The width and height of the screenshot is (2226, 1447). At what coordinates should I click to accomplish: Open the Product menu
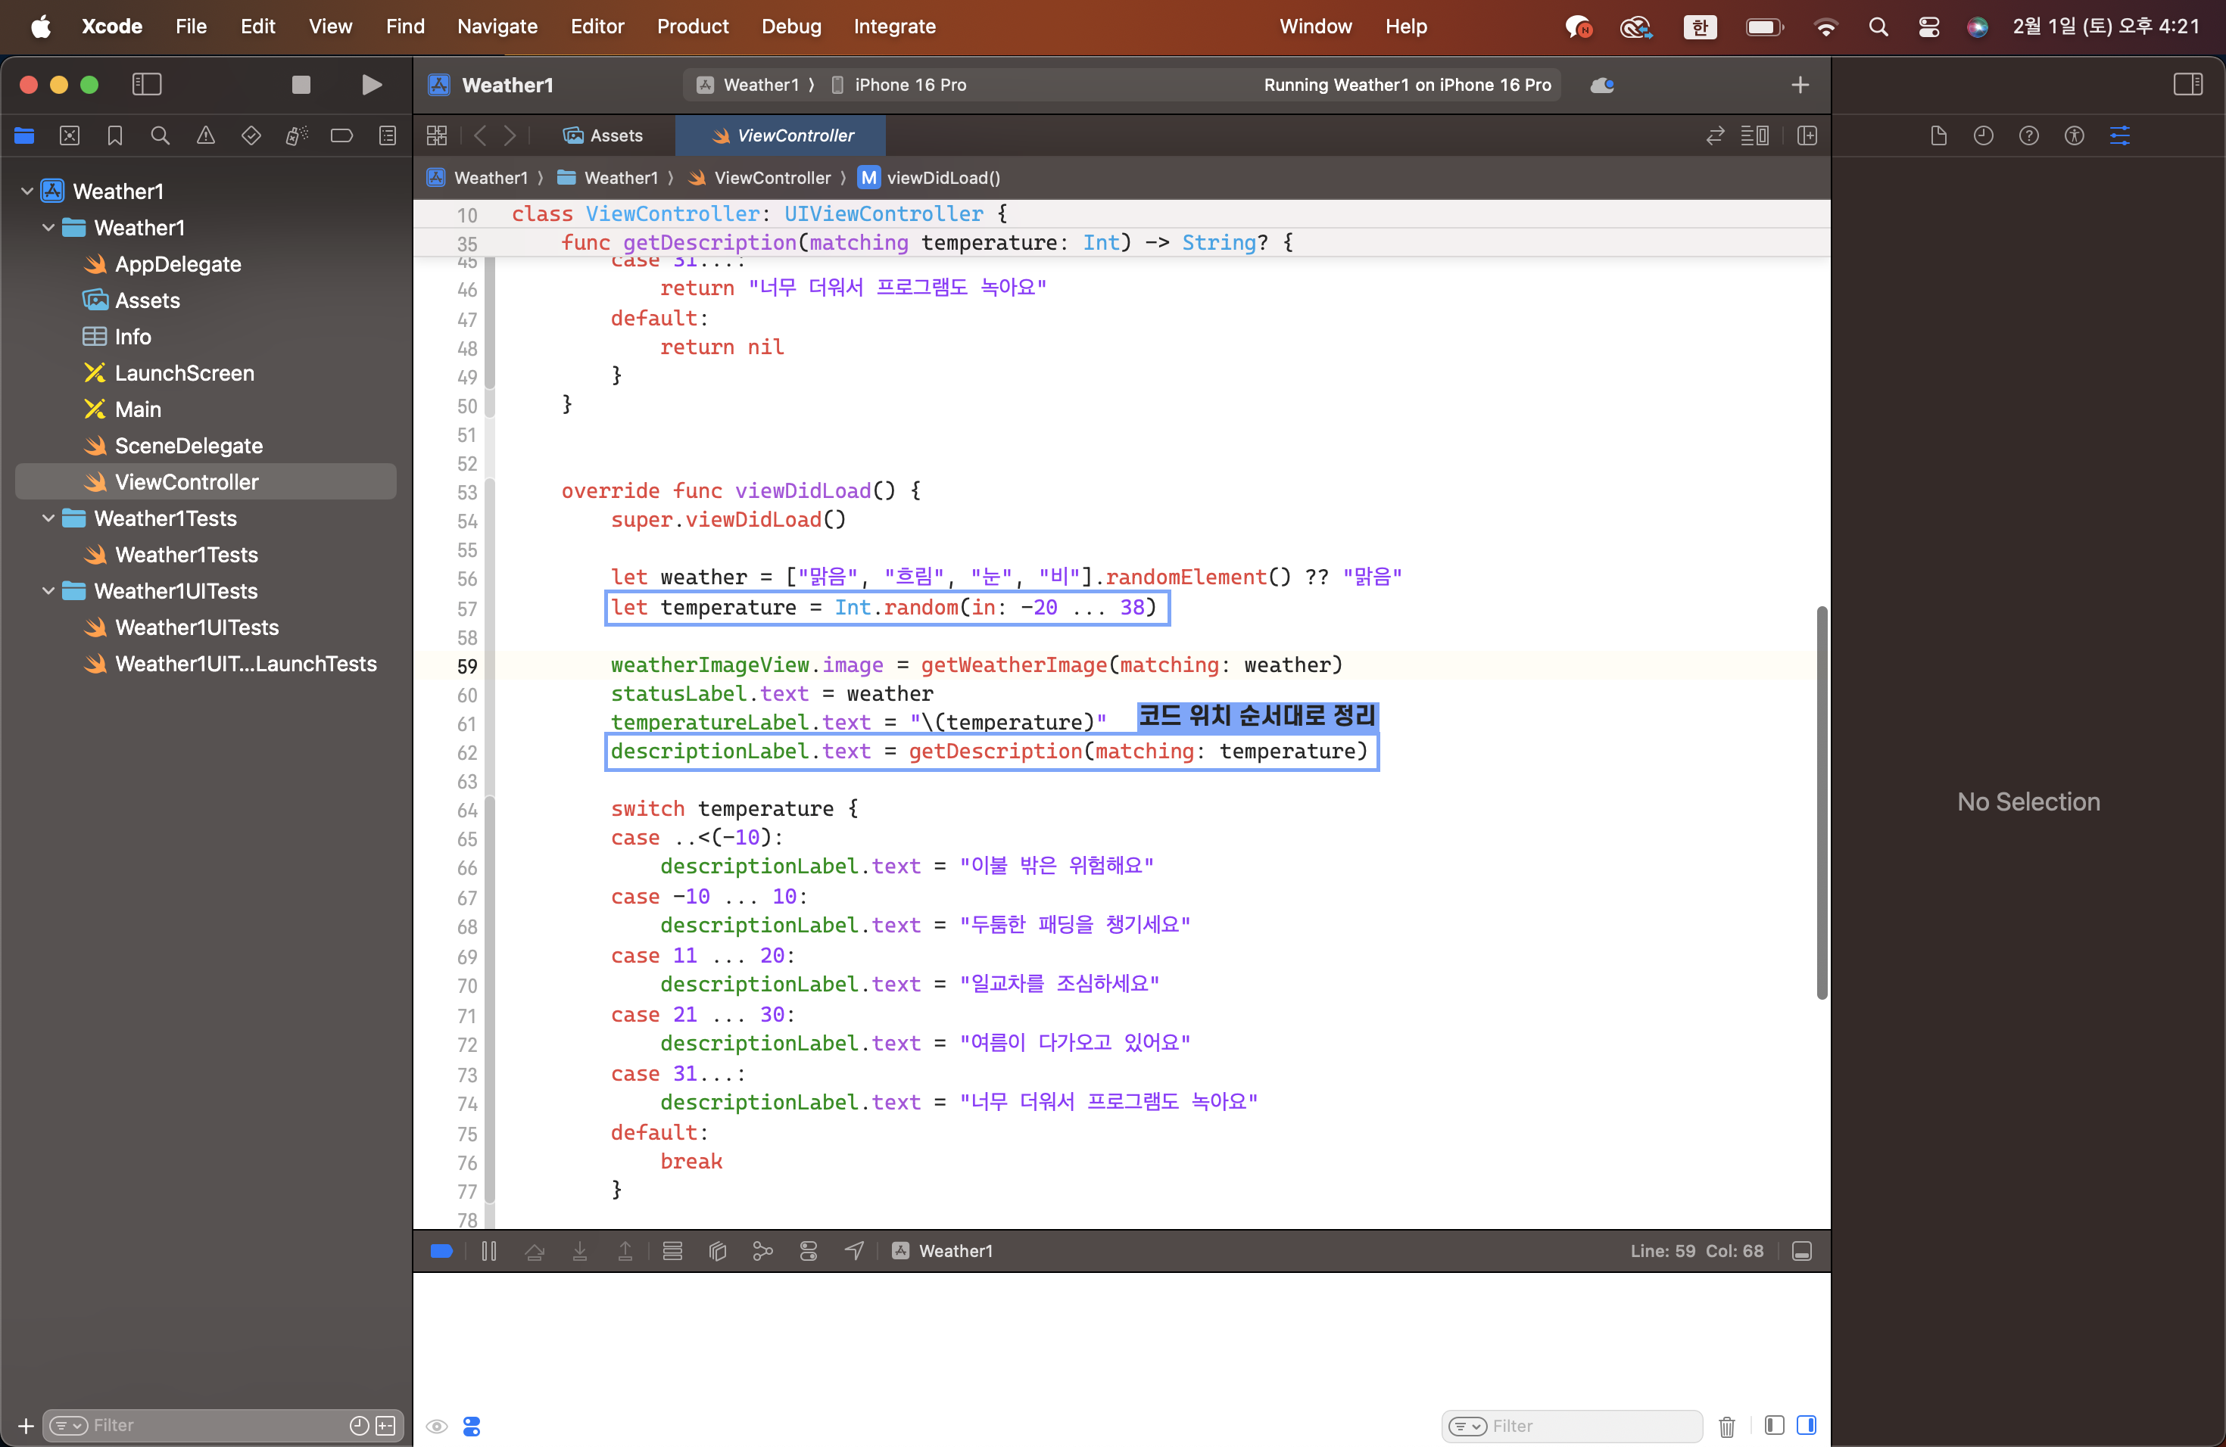tap(692, 26)
